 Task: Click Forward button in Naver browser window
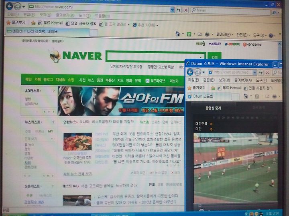[18, 7]
